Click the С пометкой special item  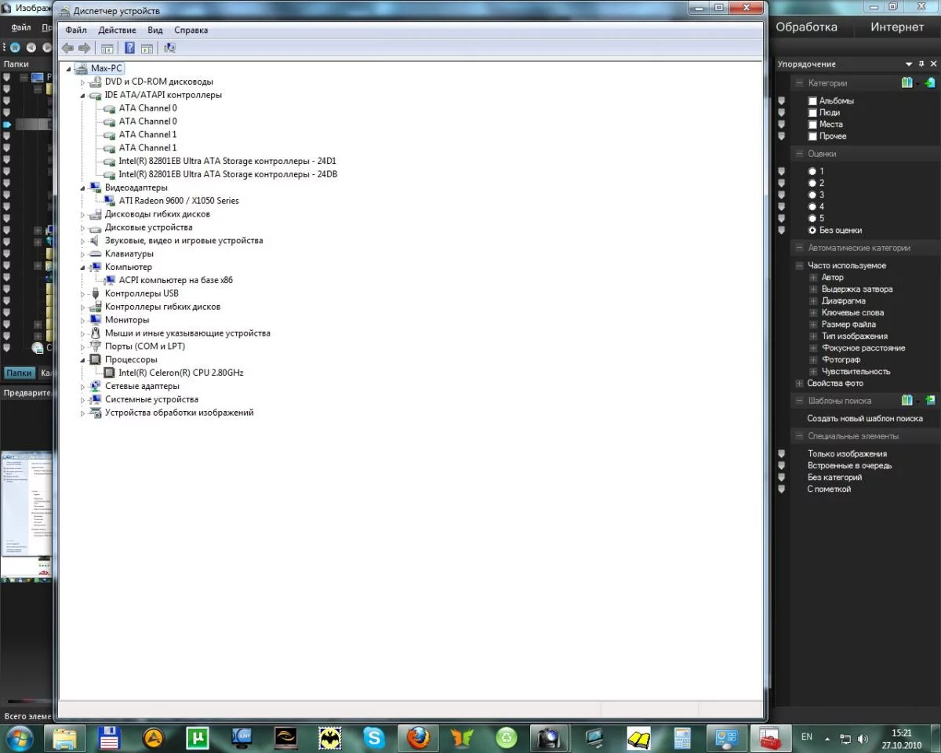pyautogui.click(x=829, y=489)
